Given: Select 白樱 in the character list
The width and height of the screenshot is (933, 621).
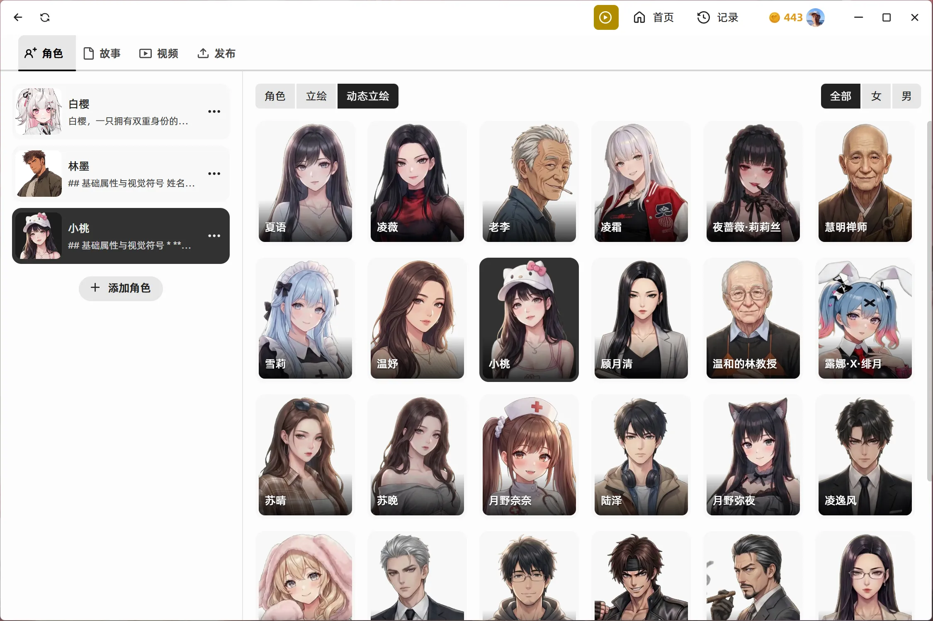Looking at the screenshot, I should pyautogui.click(x=121, y=111).
